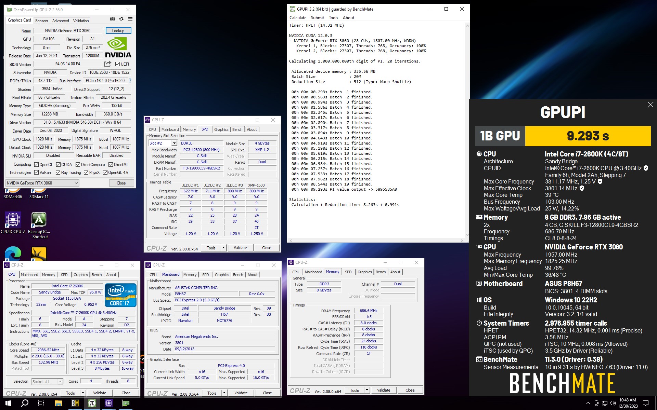
Task: Show hidden system tray icons
Action: (x=588, y=403)
